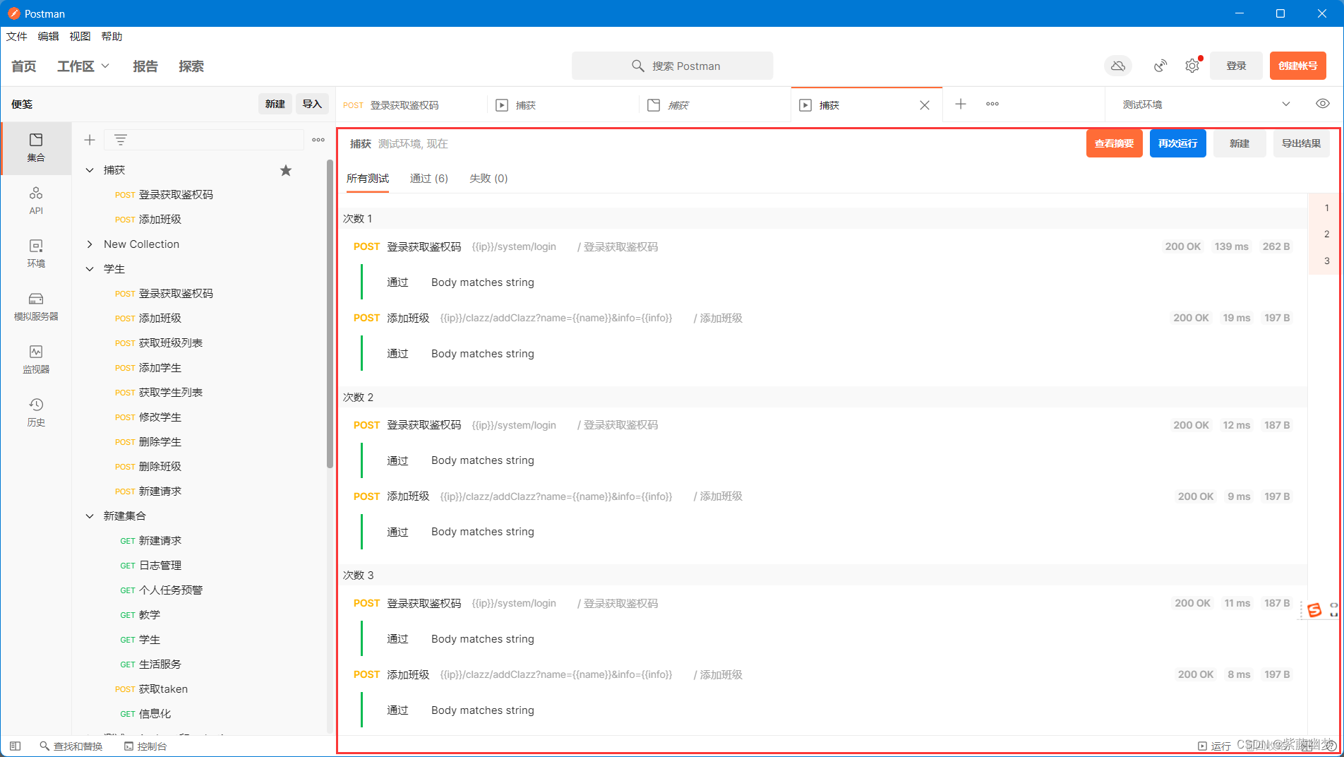This screenshot has width=1344, height=757.
Task: Open the filter icon next to collection search
Action: click(121, 139)
